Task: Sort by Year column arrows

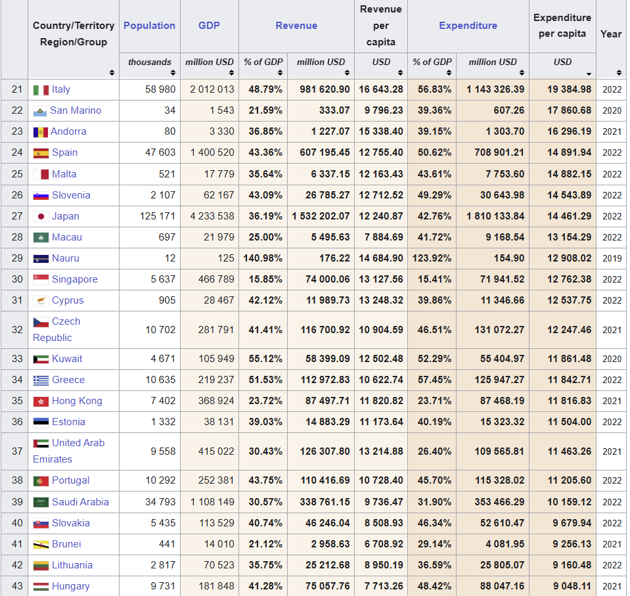Action: tap(619, 73)
